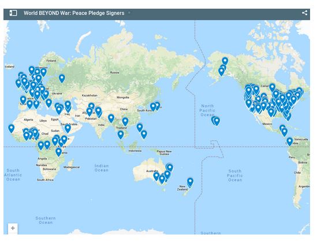
Task: Select the map pin over New Zealand
Action: click(190, 182)
